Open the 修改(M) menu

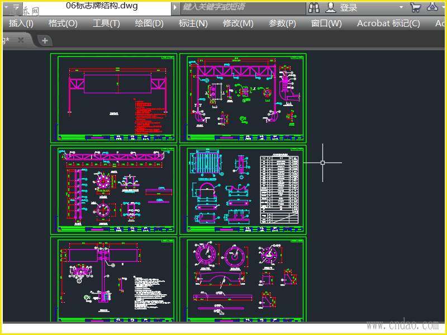pos(238,23)
